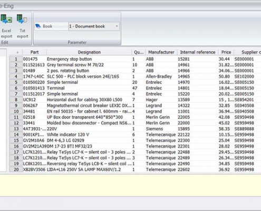This screenshot has width=261, height=211.
Task: Sort by the Manufacturer column header
Action: [161, 52]
